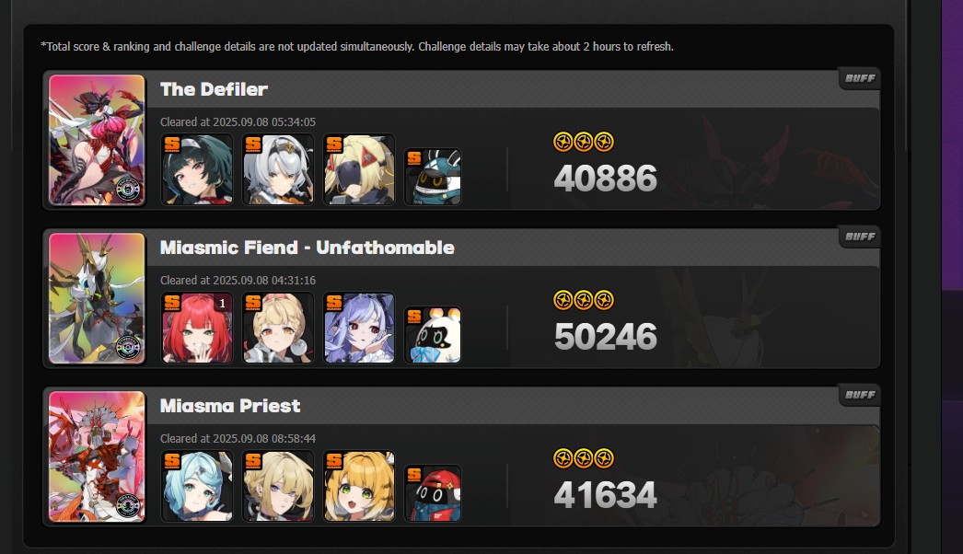The image size is (963, 554).
Task: Click the Miasmic Fiend score 50246
Action: [606, 337]
